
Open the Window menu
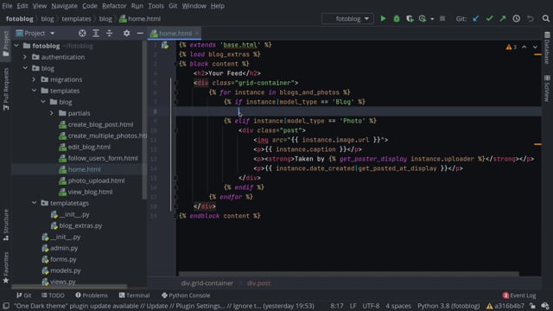coord(194,6)
